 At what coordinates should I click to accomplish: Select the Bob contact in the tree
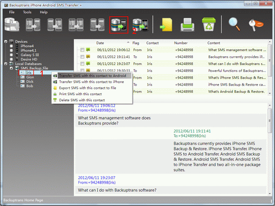[29, 86]
